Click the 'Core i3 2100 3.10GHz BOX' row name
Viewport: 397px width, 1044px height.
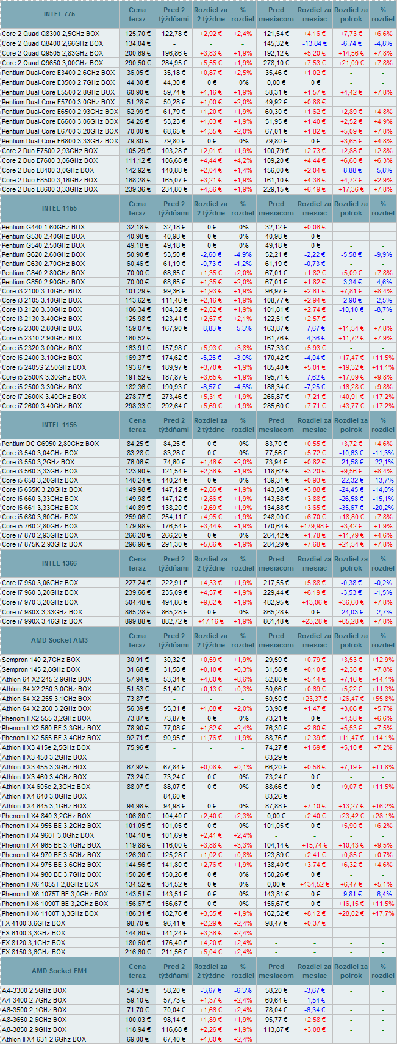41,292
